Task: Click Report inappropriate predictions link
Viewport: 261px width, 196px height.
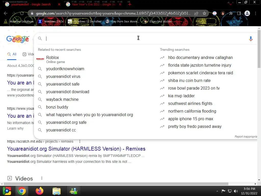Action: [246, 137]
